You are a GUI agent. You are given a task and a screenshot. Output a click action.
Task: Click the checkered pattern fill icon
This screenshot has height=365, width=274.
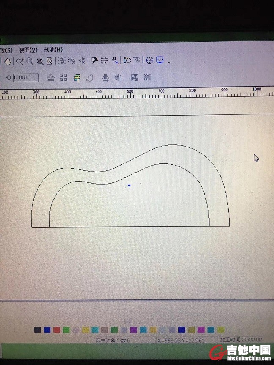point(147,77)
